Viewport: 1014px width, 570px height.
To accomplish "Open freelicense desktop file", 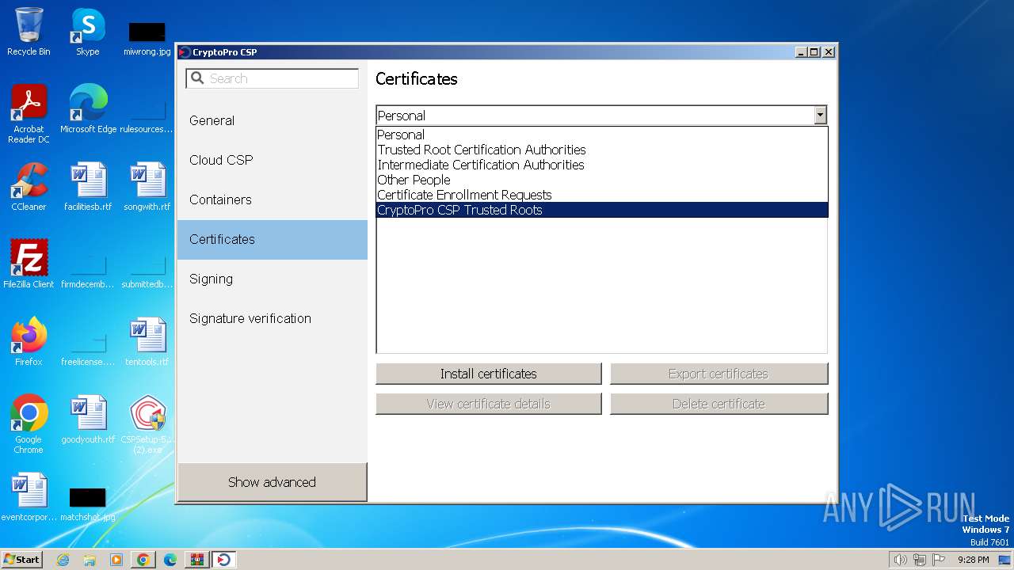I will 88,348.
